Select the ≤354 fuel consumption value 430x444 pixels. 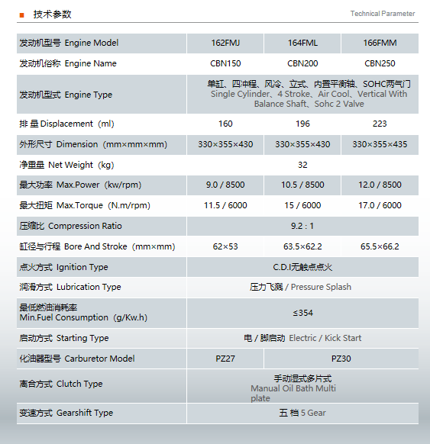(x=302, y=313)
